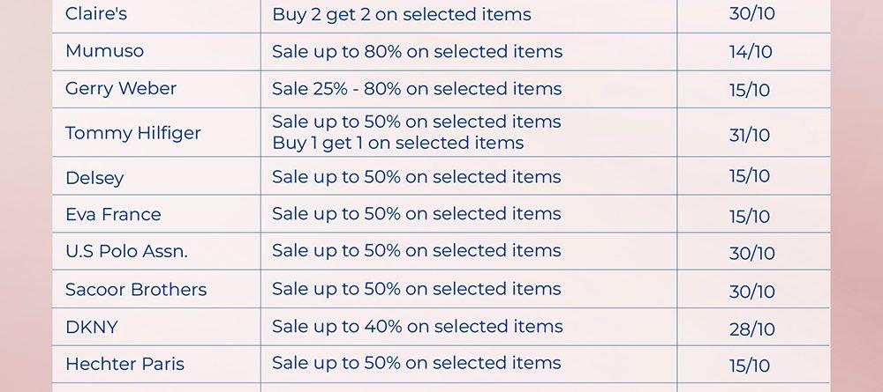Select the Sacoor Brothers brand name
Screen dimensions: 883x392
pyautogui.click(x=136, y=290)
